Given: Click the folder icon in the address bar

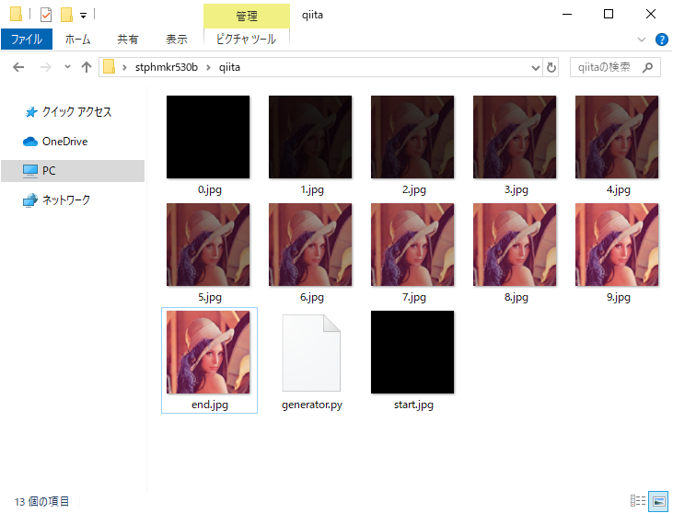Looking at the screenshot, I should 109,67.
